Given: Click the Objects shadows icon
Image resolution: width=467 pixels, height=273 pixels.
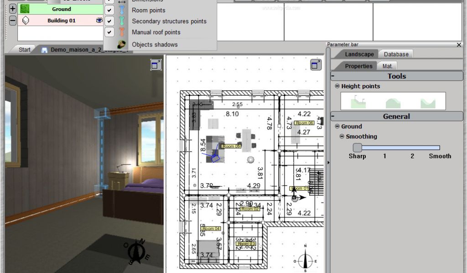Looking at the screenshot, I should coord(122,45).
